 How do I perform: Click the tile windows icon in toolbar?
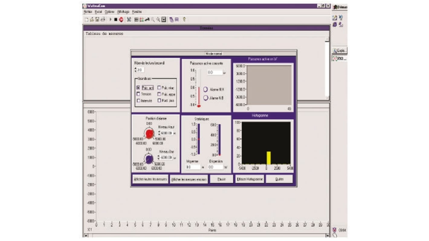point(177,20)
